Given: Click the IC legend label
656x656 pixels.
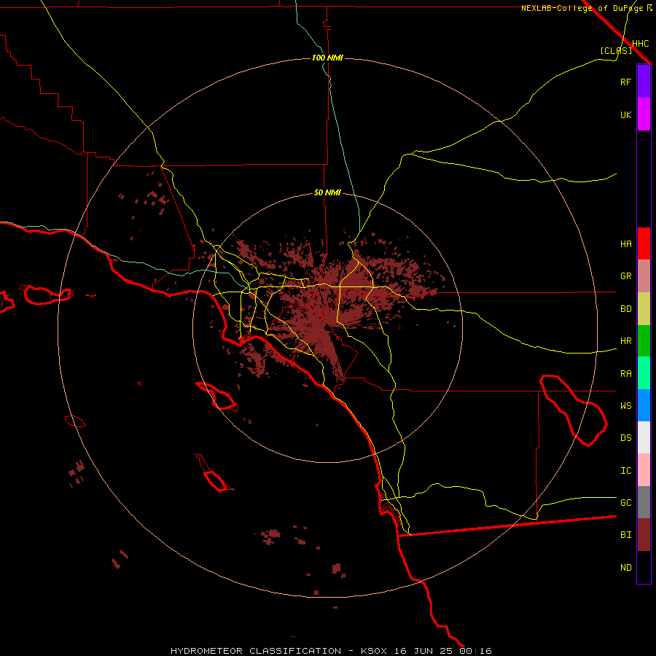Looking at the screenshot, I should point(626,471).
